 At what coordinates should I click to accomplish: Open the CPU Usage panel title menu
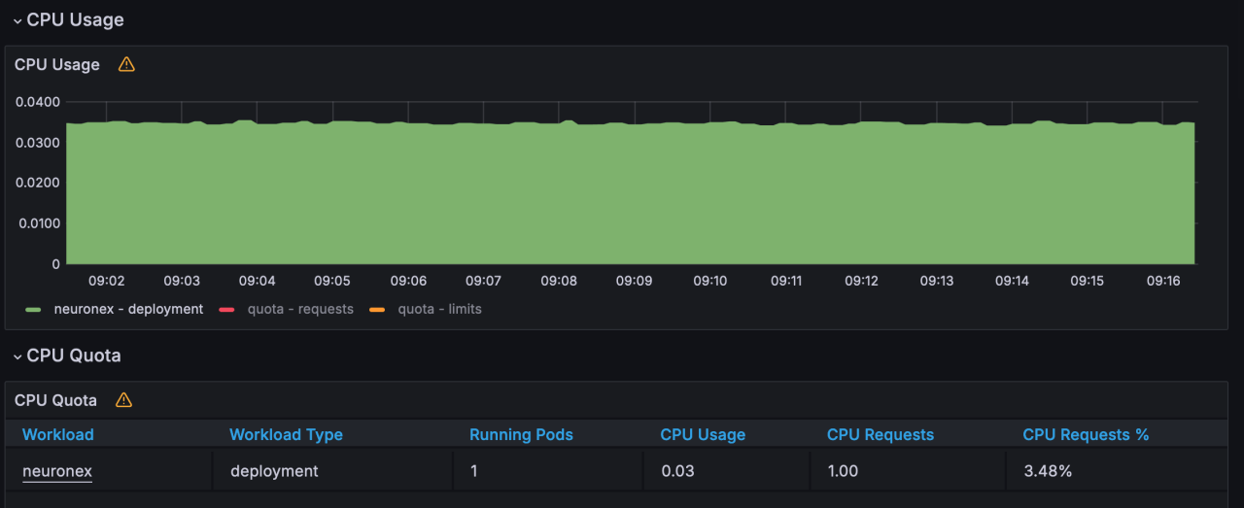pyautogui.click(x=57, y=65)
